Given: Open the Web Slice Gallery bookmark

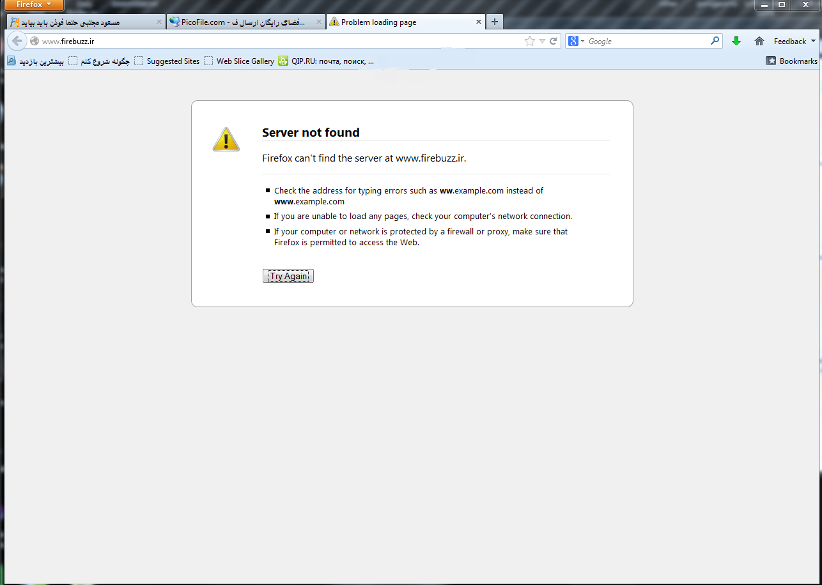Looking at the screenshot, I should [239, 61].
